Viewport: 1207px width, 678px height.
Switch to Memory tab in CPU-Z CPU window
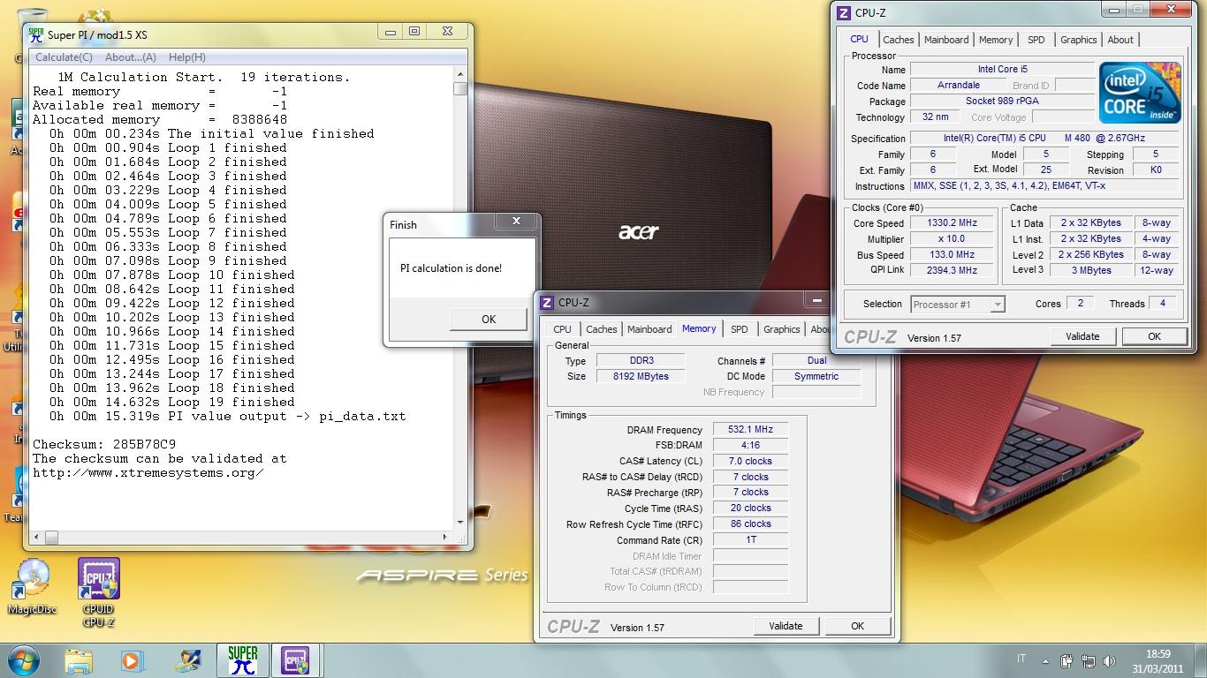coord(996,40)
